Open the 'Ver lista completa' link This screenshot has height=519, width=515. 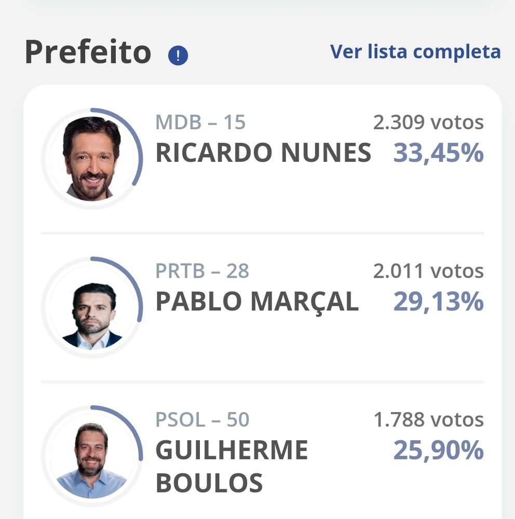(415, 52)
